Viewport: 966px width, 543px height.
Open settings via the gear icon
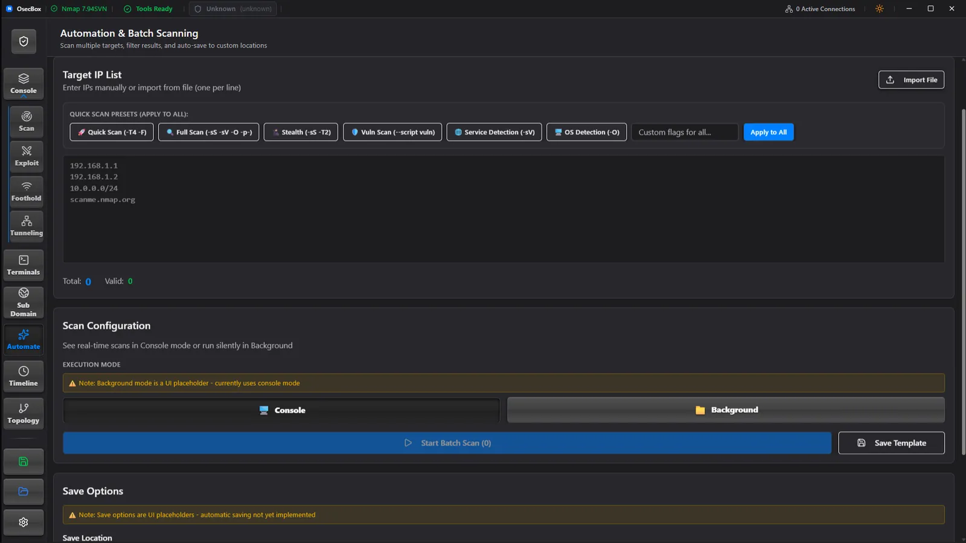(x=24, y=522)
